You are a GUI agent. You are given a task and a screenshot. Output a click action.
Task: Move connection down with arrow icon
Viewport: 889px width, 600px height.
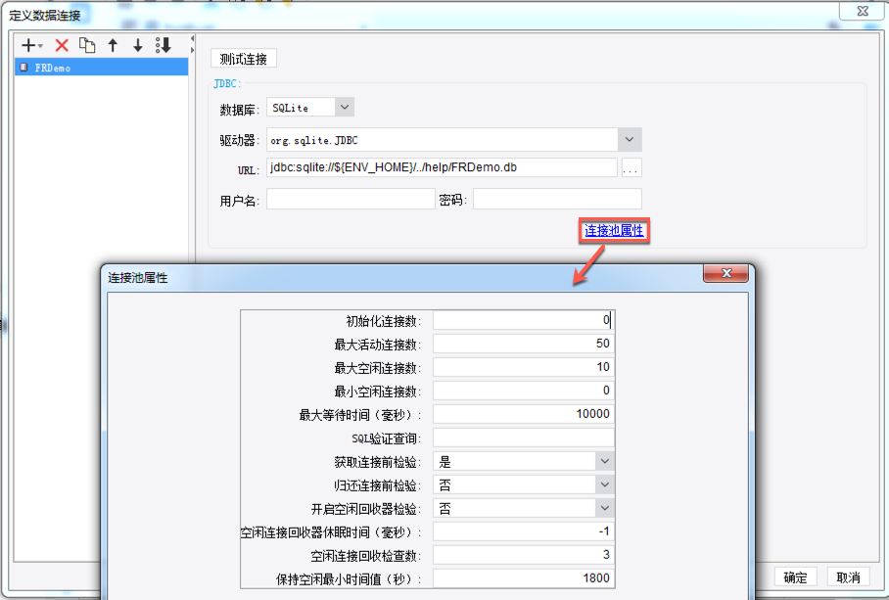coord(138,45)
